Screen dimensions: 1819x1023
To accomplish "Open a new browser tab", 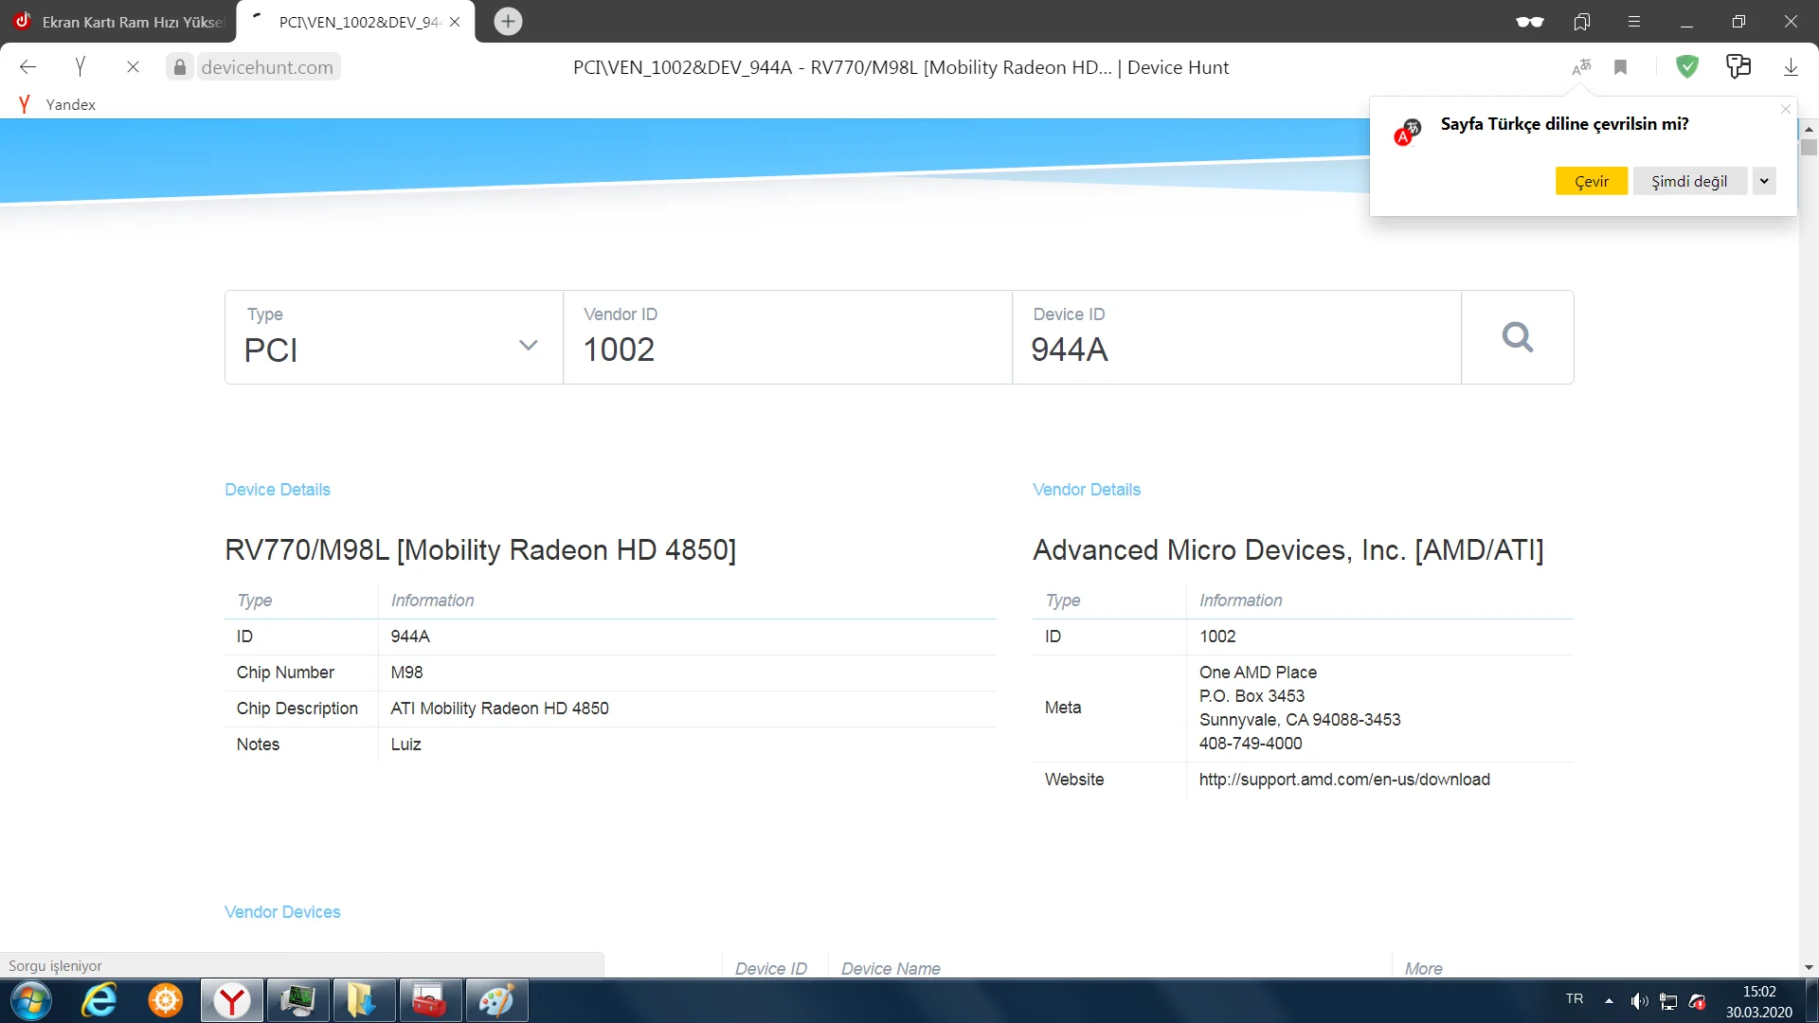I will pos(508,22).
